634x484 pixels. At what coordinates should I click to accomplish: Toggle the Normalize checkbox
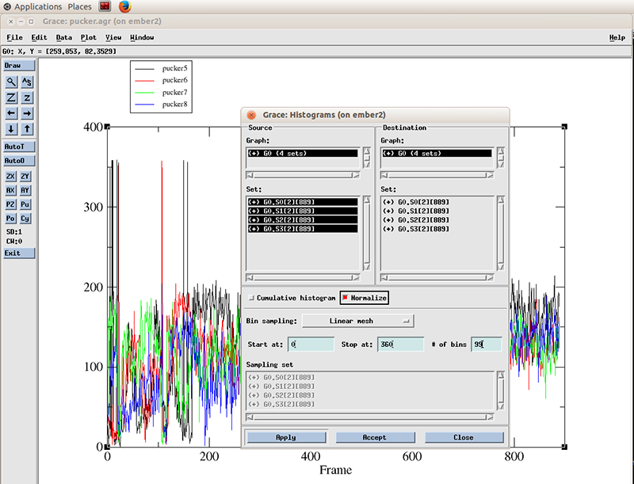point(346,298)
